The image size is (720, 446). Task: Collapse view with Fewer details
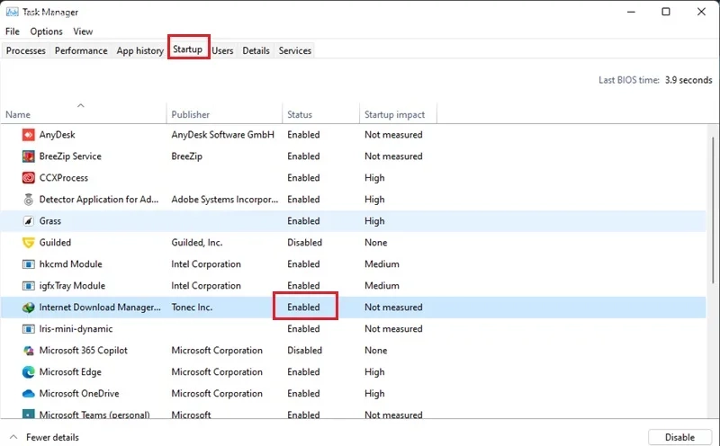[44, 437]
